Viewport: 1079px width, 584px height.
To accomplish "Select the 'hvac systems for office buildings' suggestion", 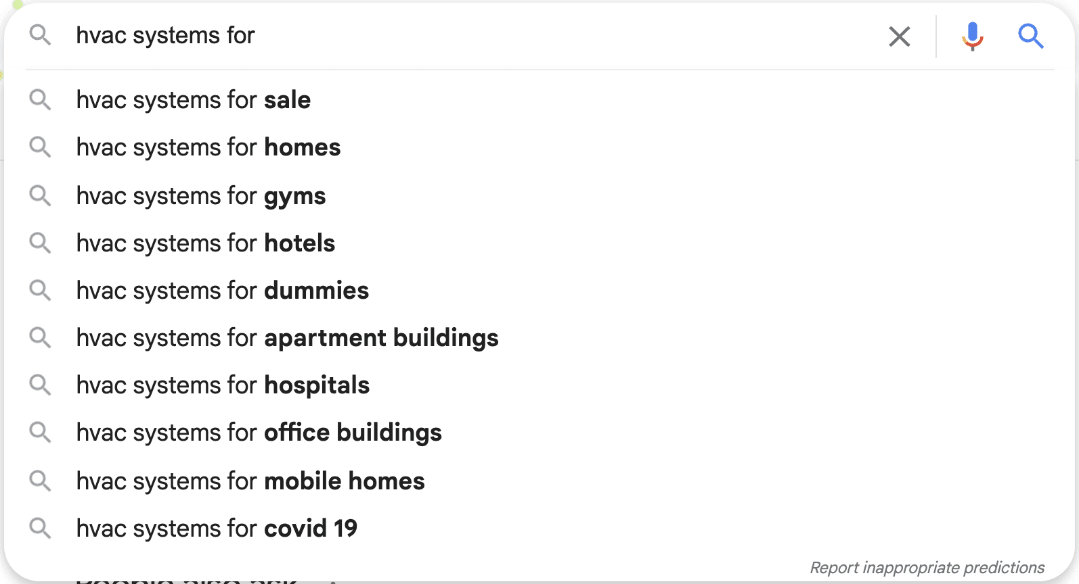I will coord(259,432).
